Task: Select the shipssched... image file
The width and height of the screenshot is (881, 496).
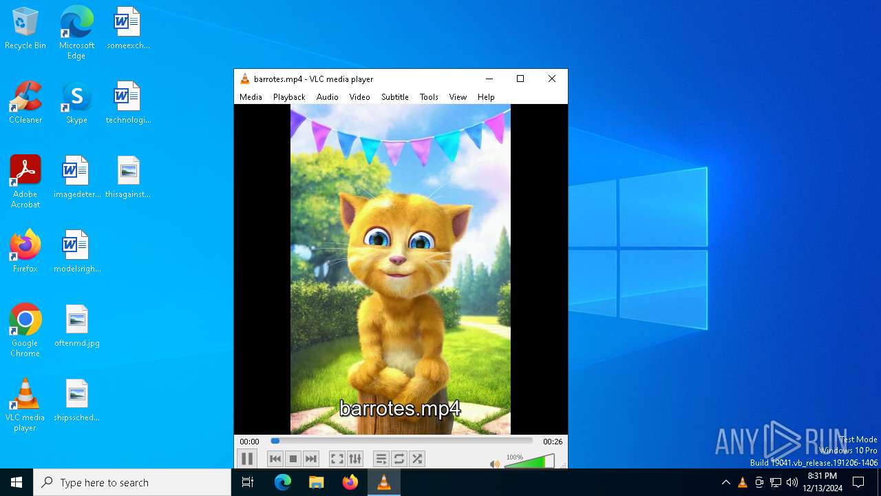Action: 76,401
